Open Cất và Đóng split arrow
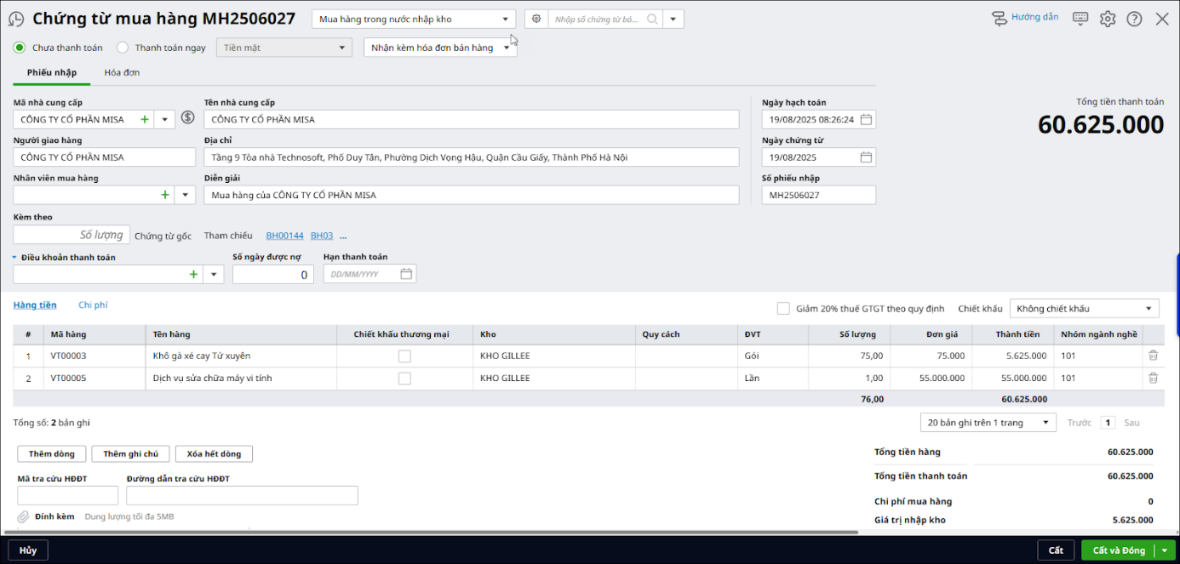The width and height of the screenshot is (1180, 564). 1163,550
